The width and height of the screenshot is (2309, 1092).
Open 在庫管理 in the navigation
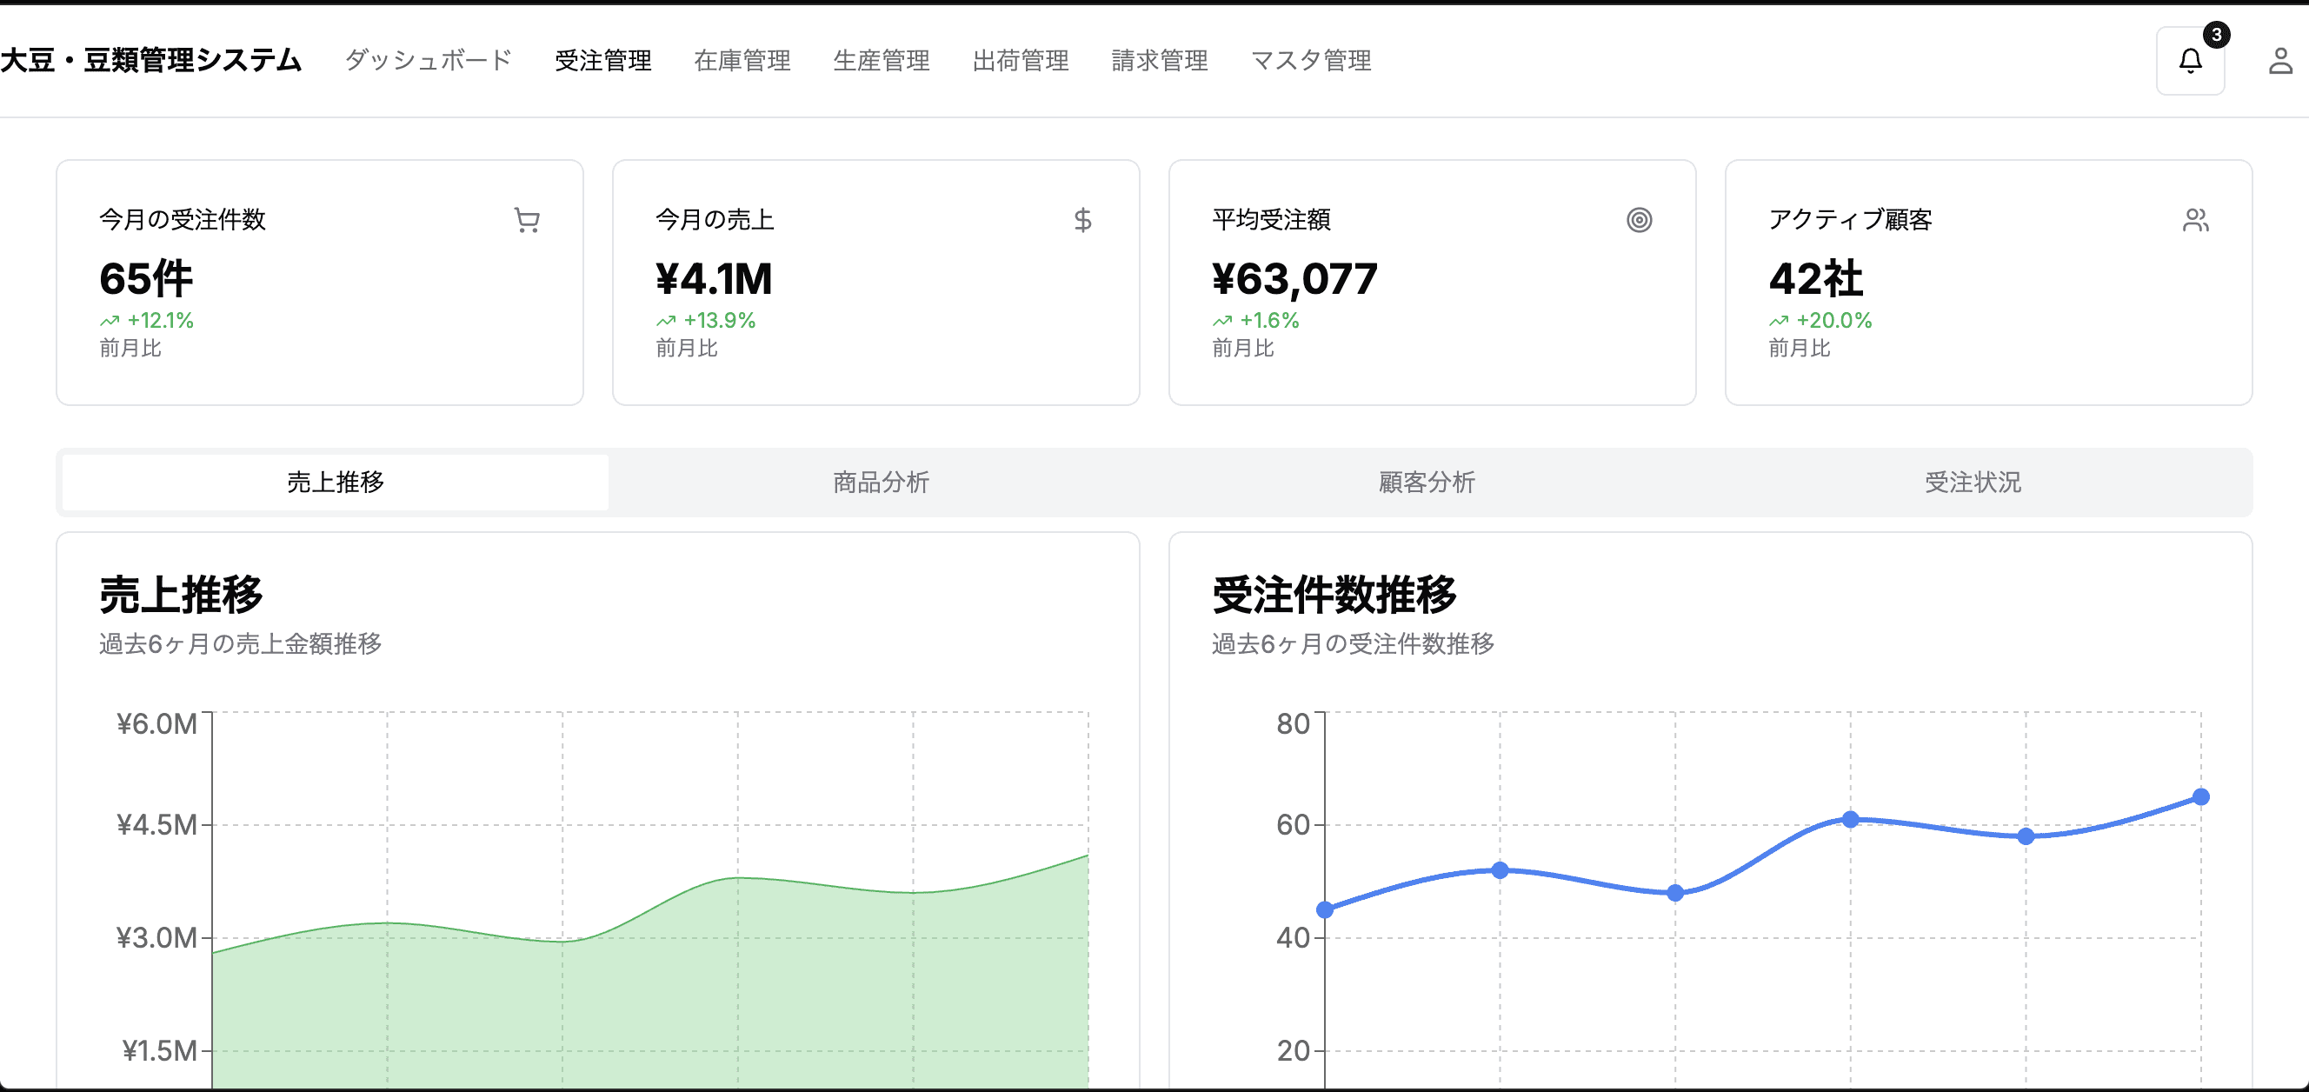point(742,60)
